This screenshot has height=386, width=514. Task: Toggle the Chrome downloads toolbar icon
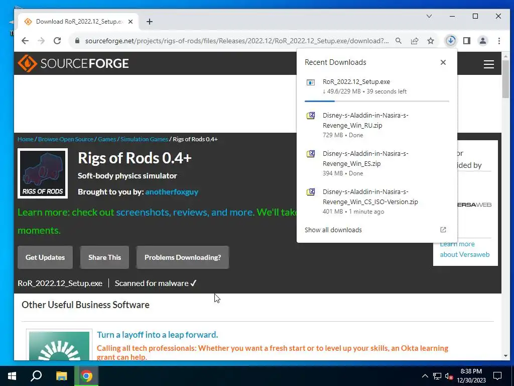point(451,41)
